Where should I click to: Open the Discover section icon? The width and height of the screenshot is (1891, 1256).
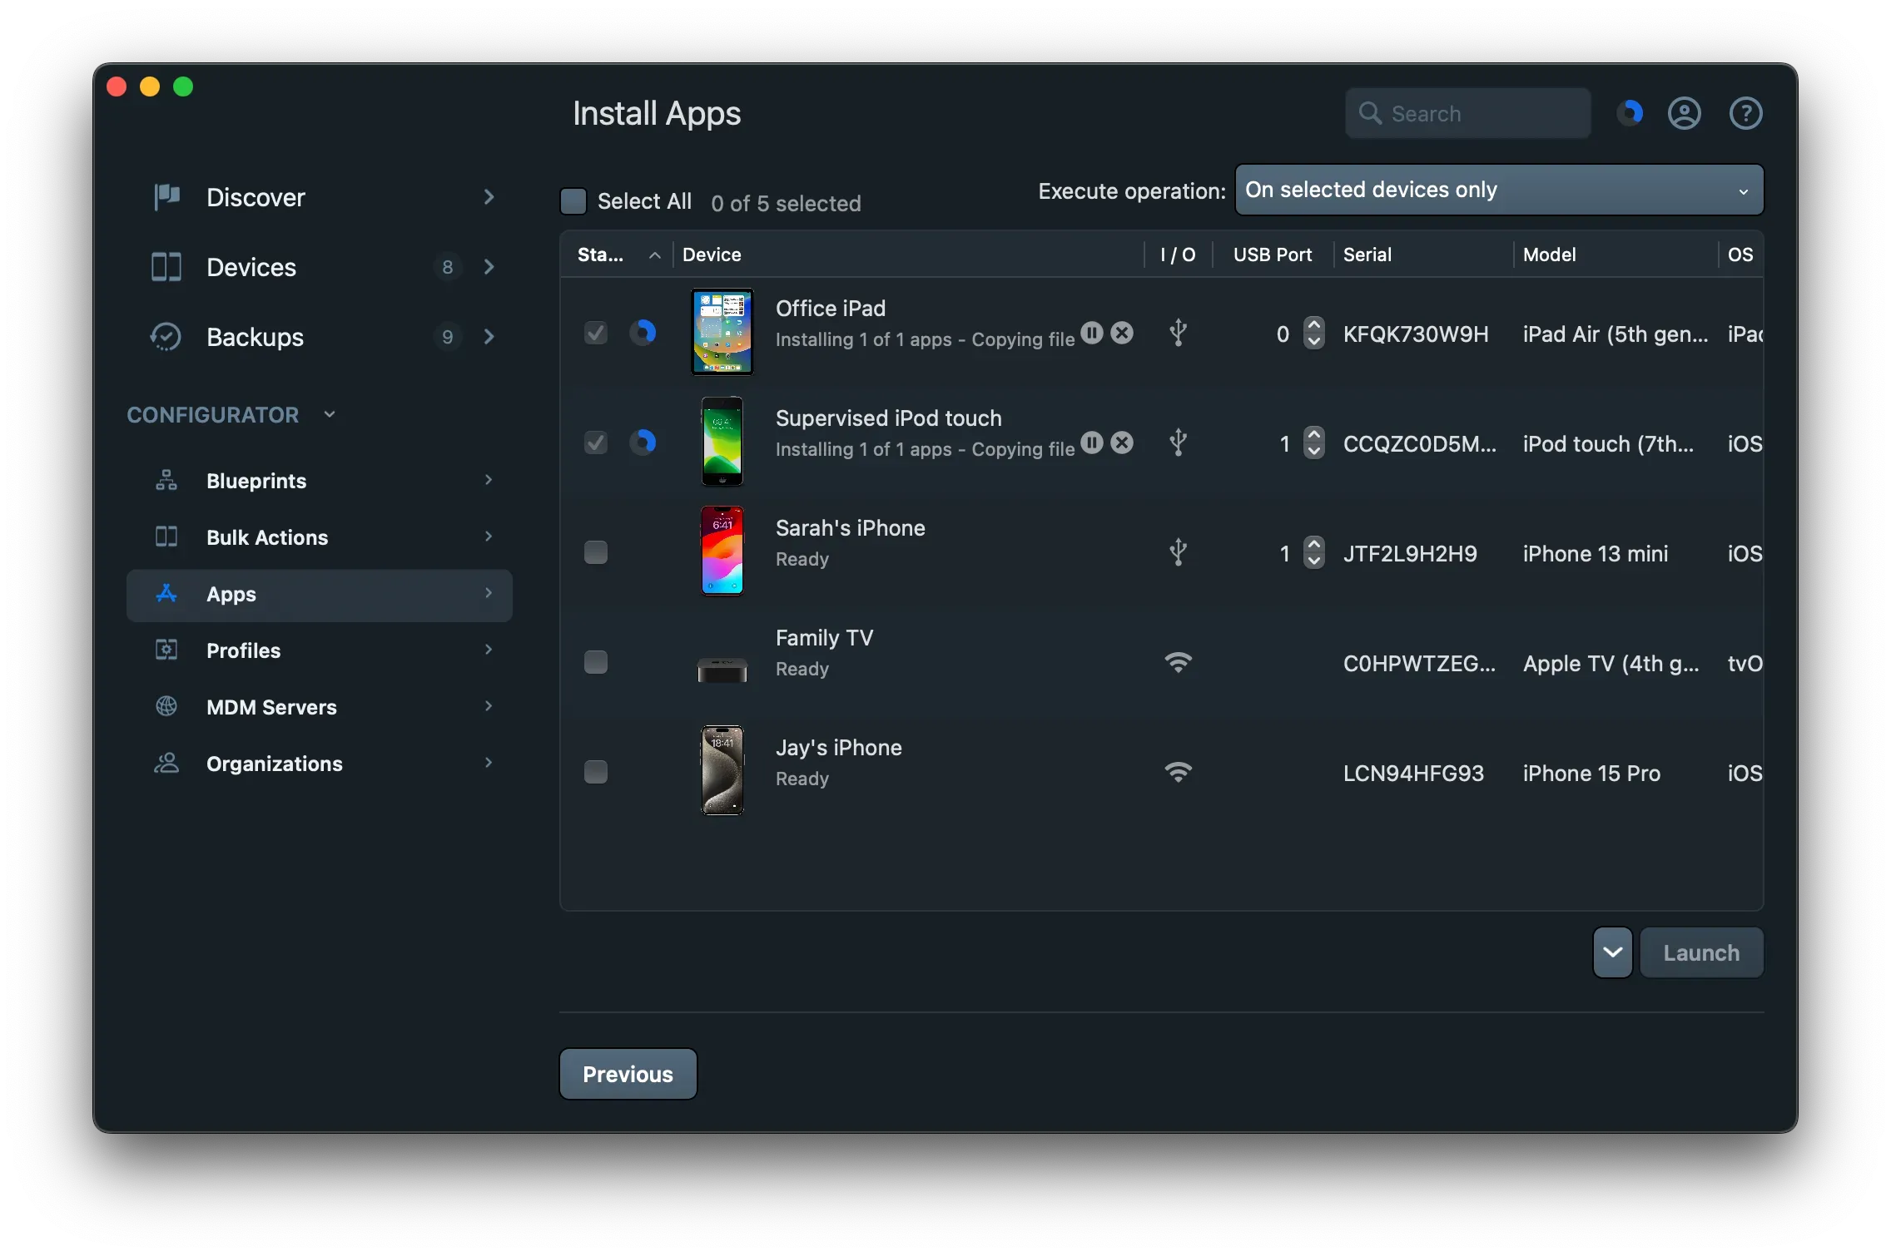coord(166,197)
